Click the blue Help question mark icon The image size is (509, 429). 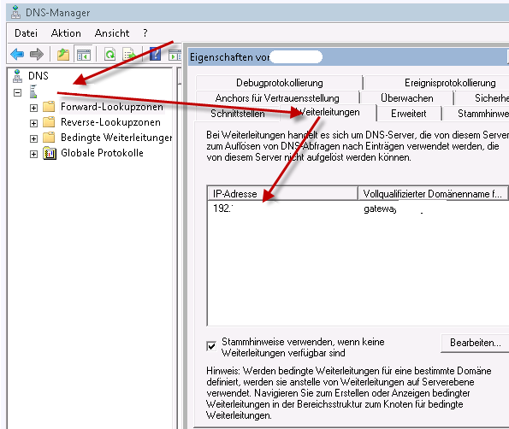pos(155,54)
